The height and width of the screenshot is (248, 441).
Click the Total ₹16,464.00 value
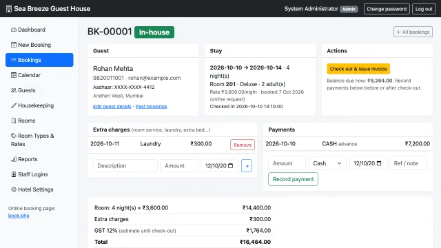[x=255, y=242]
